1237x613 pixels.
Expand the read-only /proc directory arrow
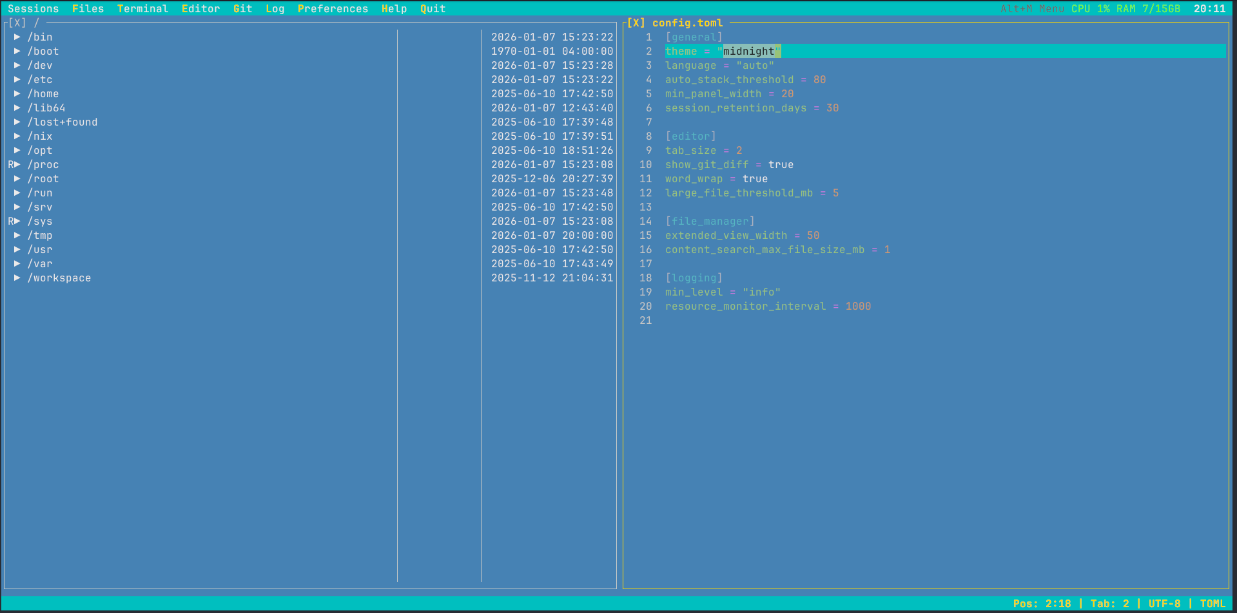coord(17,165)
